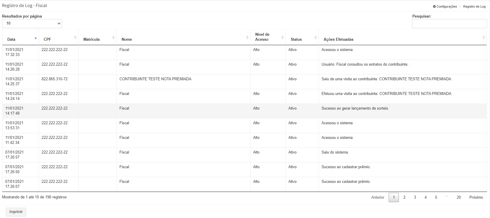490x218 pixels.
Task: Sort by Nome column sort icon
Action: pyautogui.click(x=247, y=38)
